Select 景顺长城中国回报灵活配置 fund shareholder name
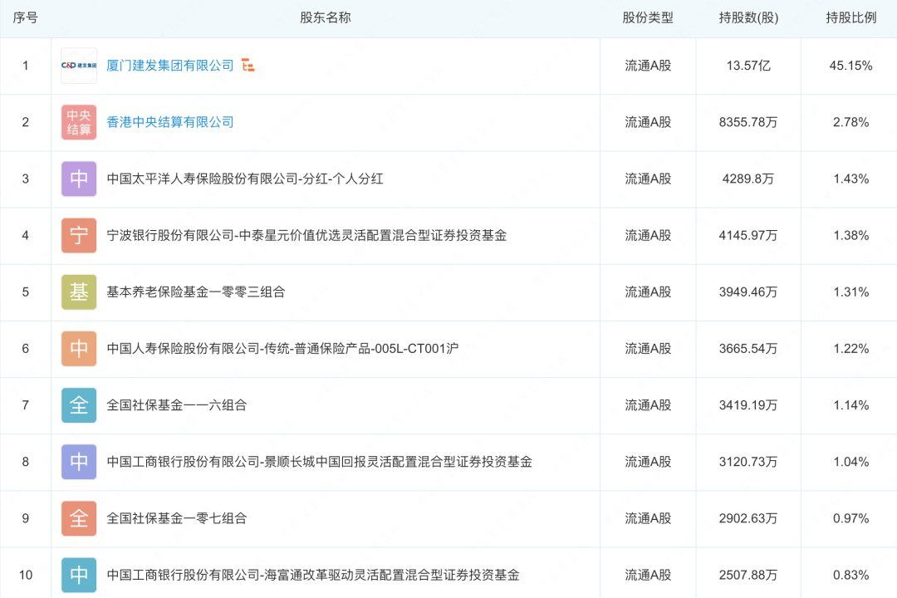 coord(320,463)
